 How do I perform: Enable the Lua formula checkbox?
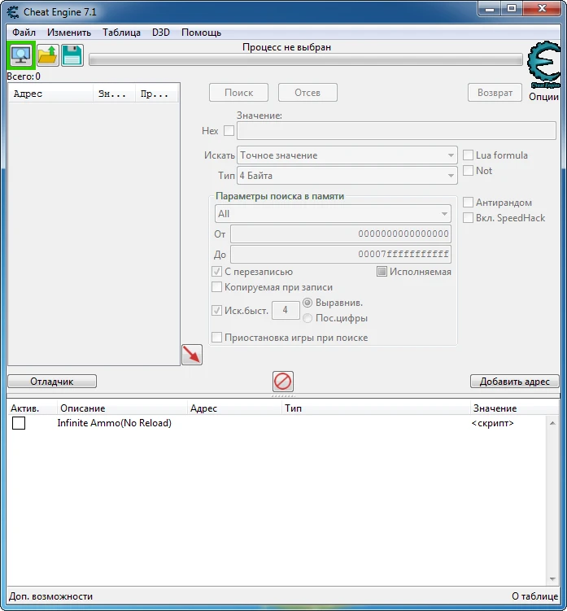[468, 155]
